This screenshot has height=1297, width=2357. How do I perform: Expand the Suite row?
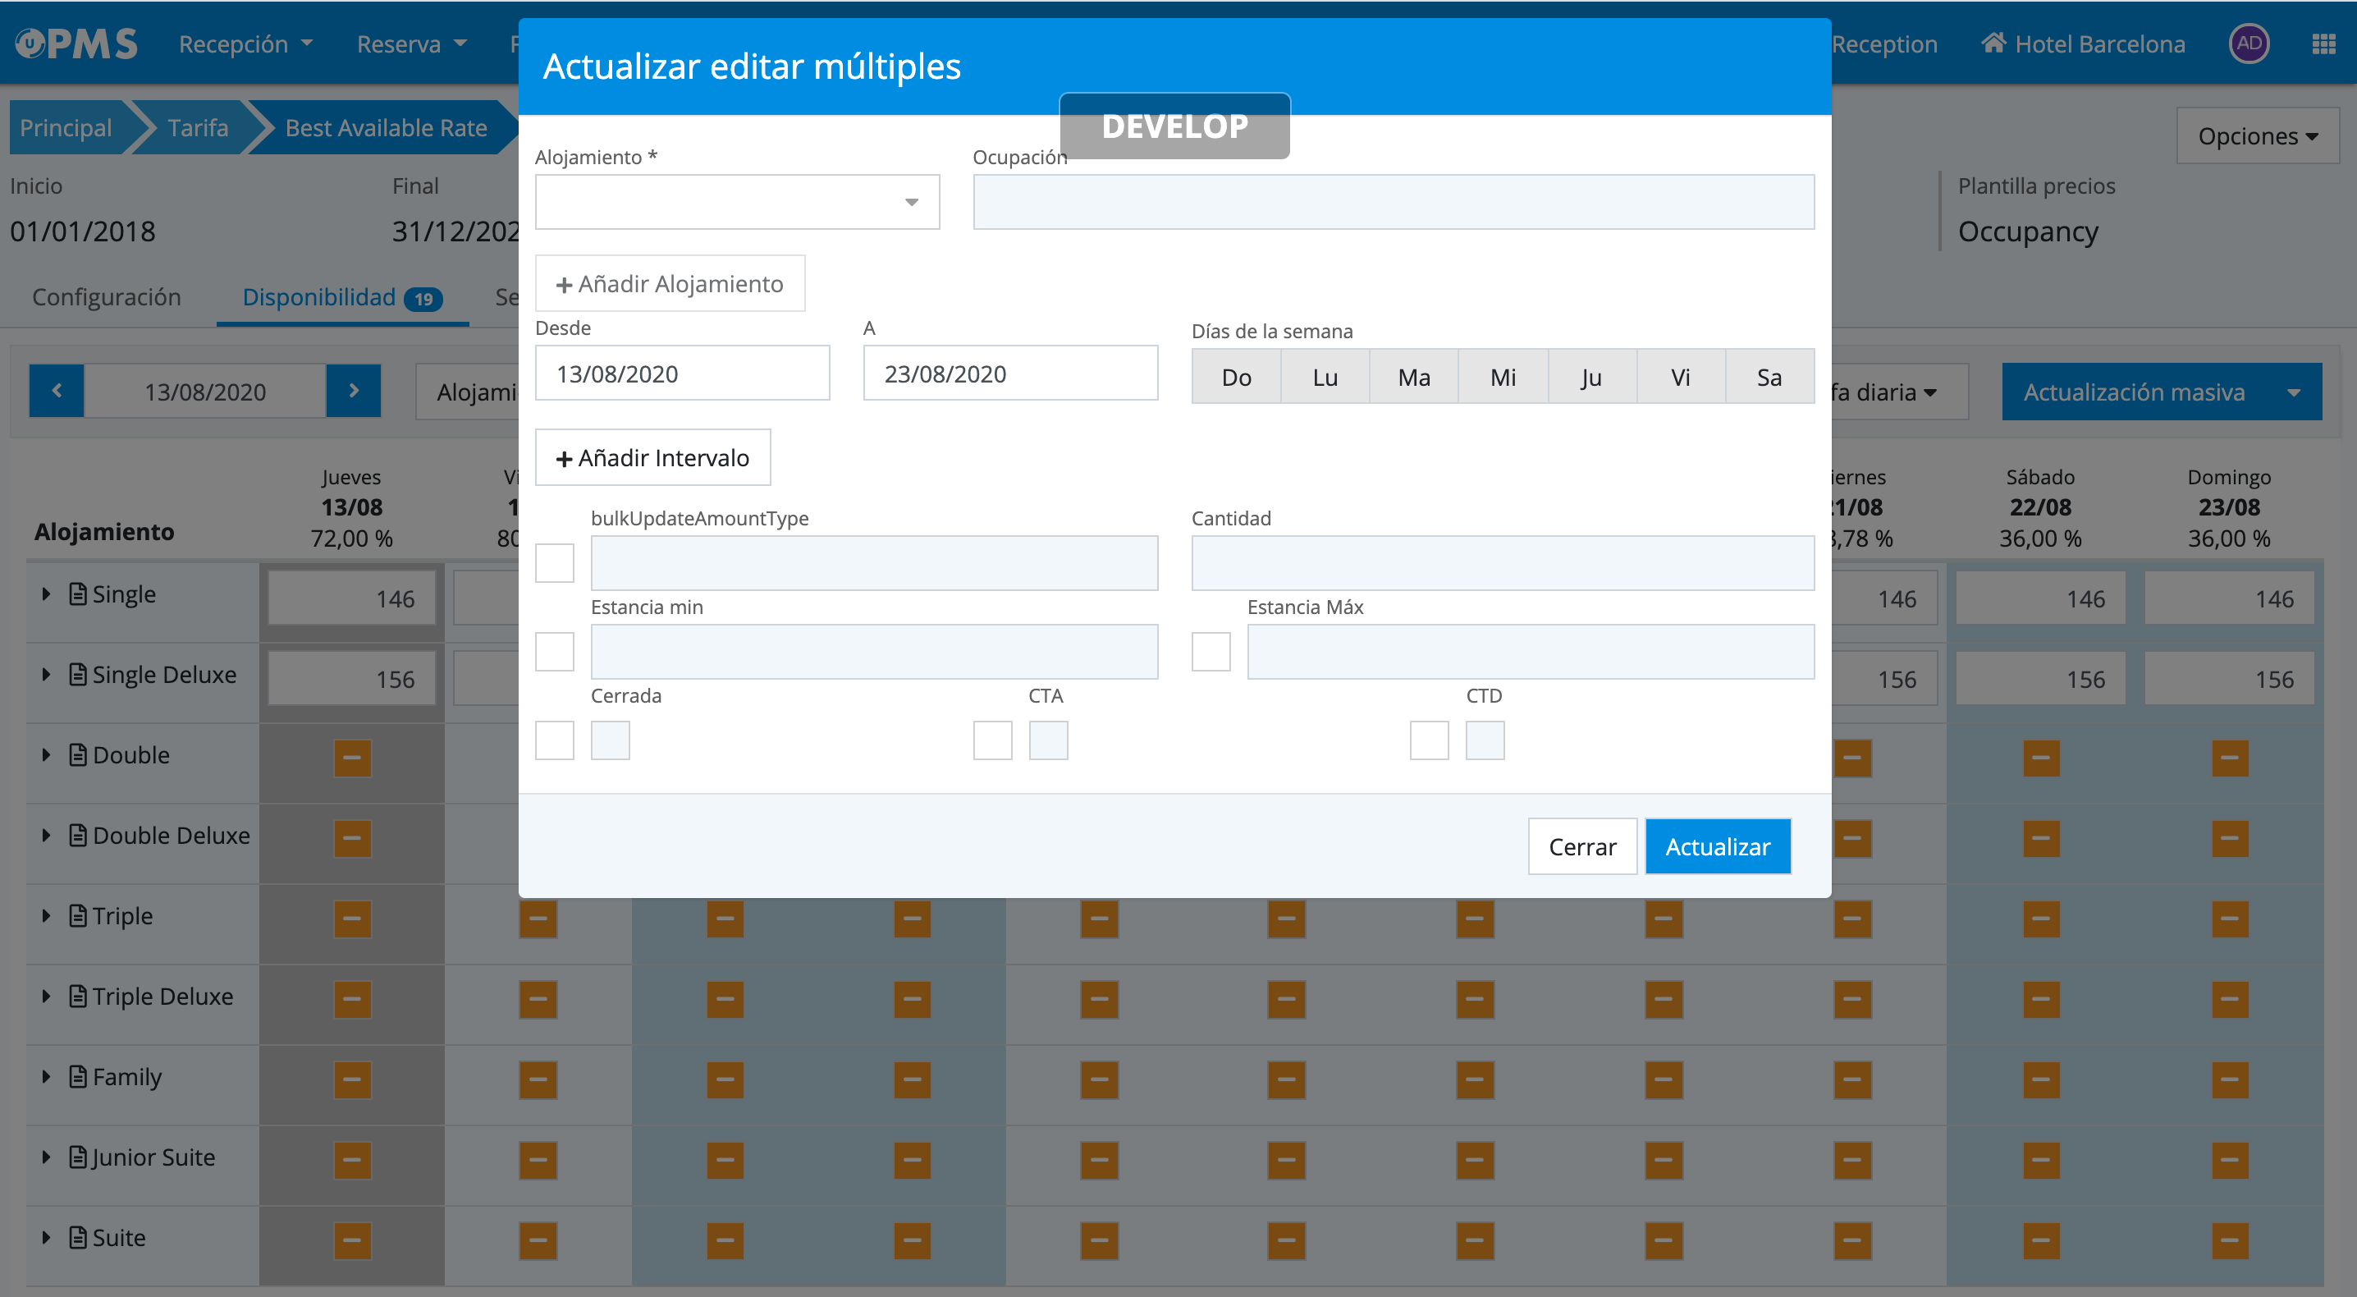[46, 1238]
